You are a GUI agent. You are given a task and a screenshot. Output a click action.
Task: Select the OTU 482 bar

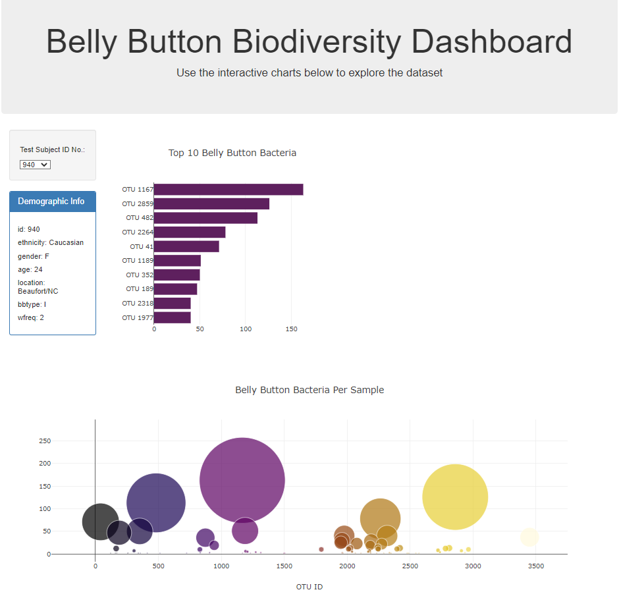pos(205,217)
